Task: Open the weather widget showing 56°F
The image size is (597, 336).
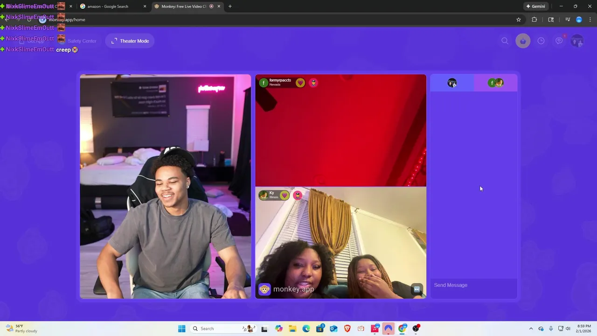Action: pyautogui.click(x=21, y=329)
